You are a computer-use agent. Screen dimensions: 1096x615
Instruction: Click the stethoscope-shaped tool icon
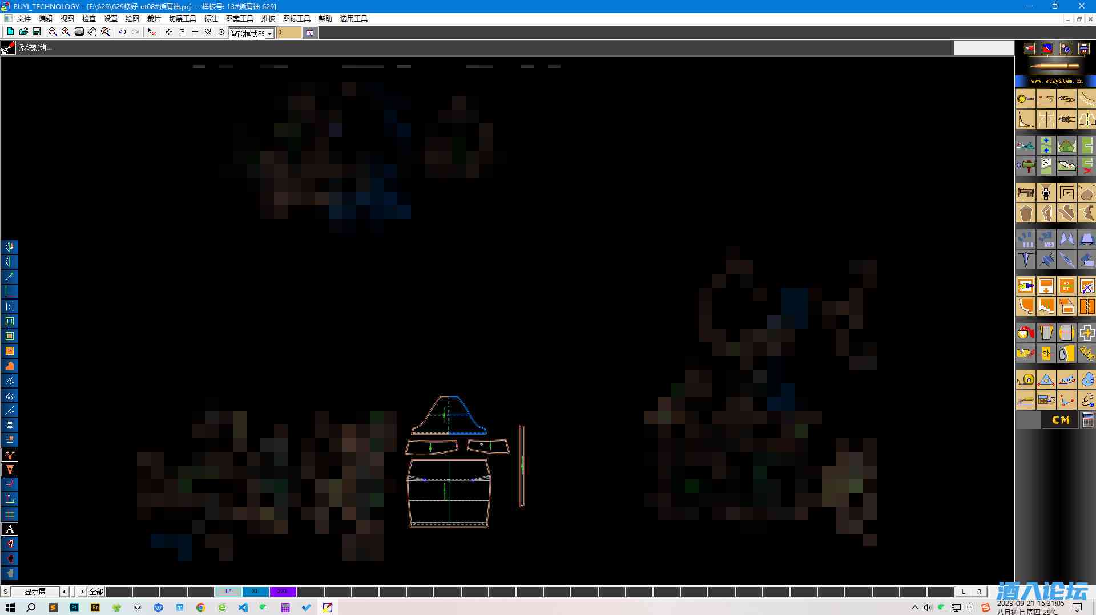tap(1087, 400)
